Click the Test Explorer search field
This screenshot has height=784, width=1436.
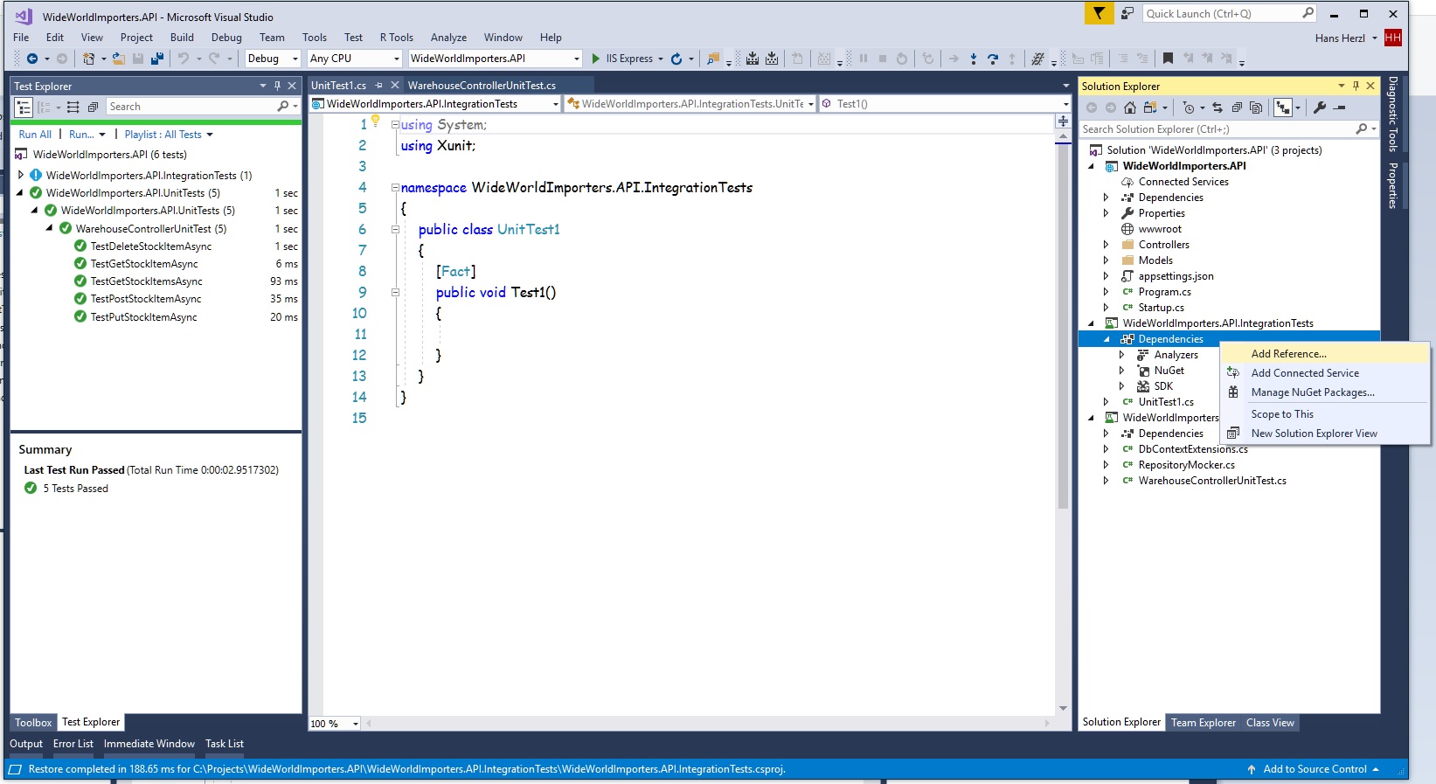pyautogui.click(x=190, y=107)
